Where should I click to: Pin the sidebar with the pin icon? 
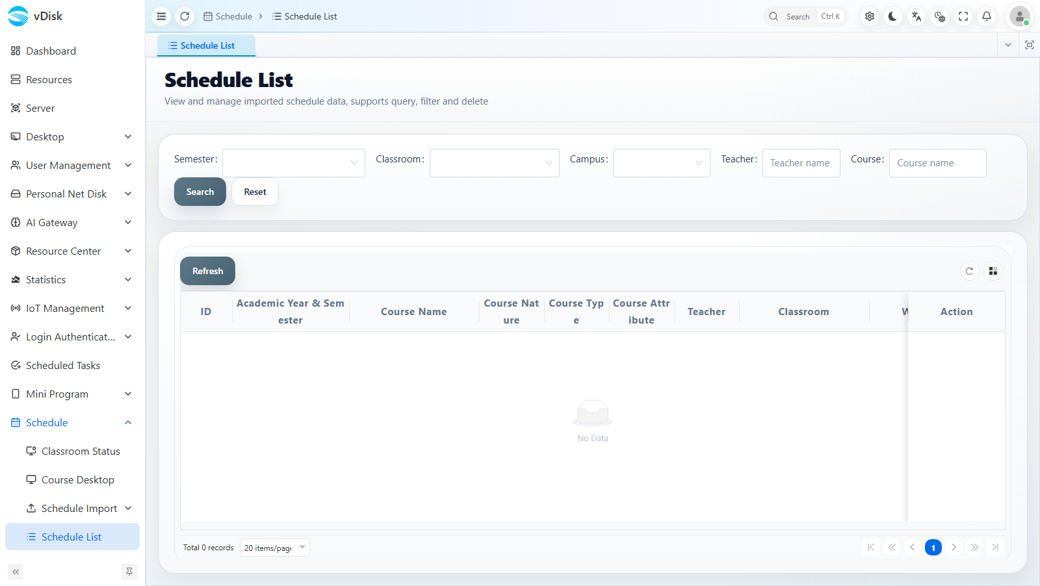tap(129, 572)
